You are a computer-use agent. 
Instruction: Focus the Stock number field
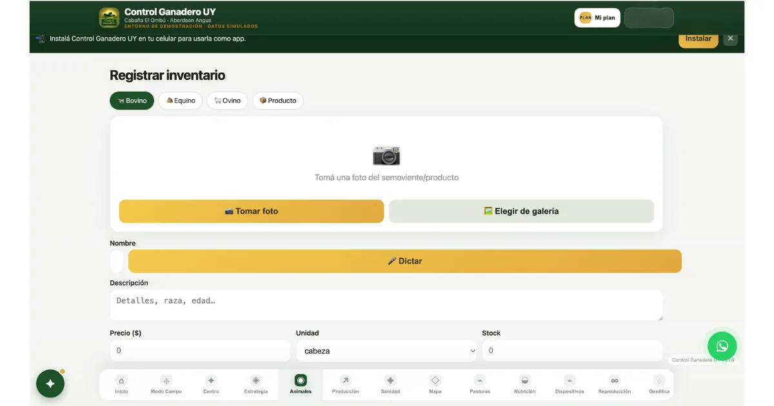pos(572,351)
